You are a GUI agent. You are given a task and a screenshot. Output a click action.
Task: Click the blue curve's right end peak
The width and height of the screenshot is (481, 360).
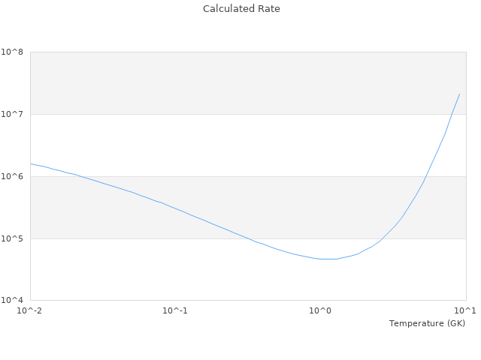[459, 94]
